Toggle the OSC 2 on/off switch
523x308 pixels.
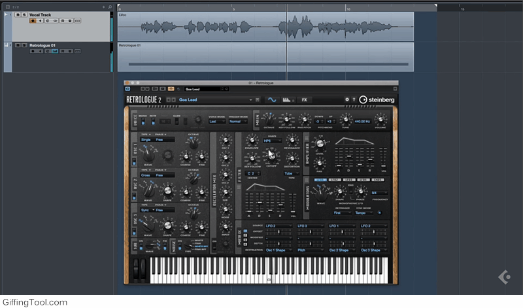pos(134,197)
